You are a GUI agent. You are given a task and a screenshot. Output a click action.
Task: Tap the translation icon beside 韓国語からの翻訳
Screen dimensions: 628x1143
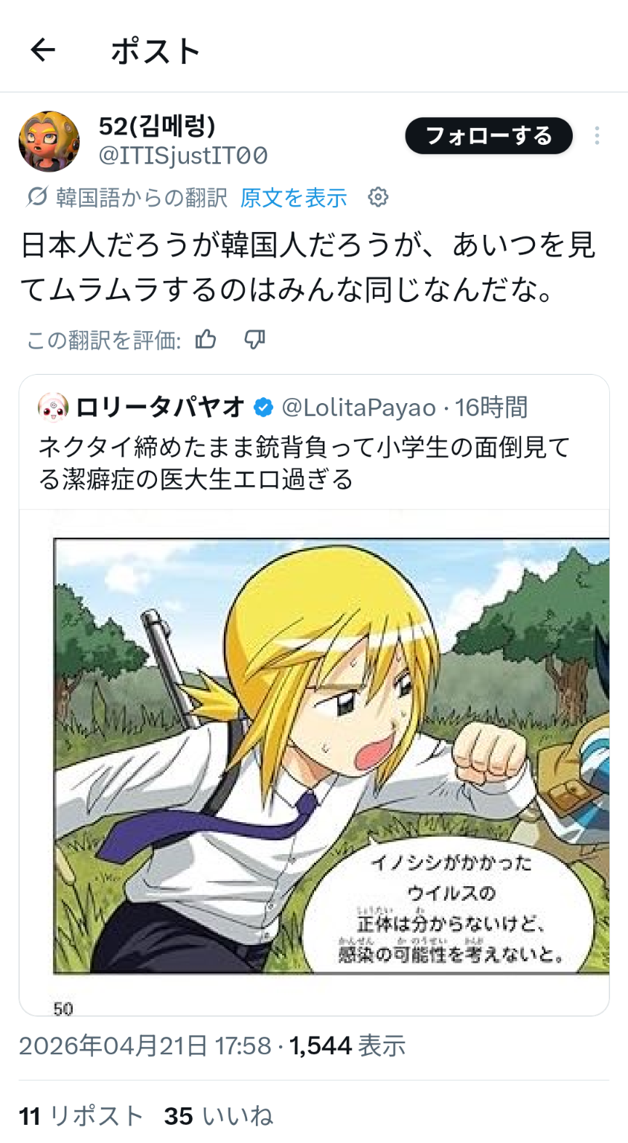pyautogui.click(x=36, y=197)
